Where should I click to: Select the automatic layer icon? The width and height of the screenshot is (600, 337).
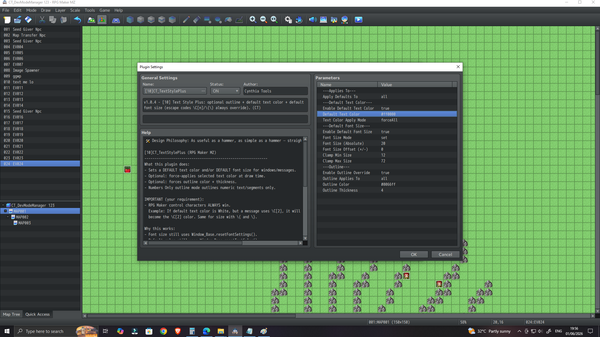[x=130, y=20]
